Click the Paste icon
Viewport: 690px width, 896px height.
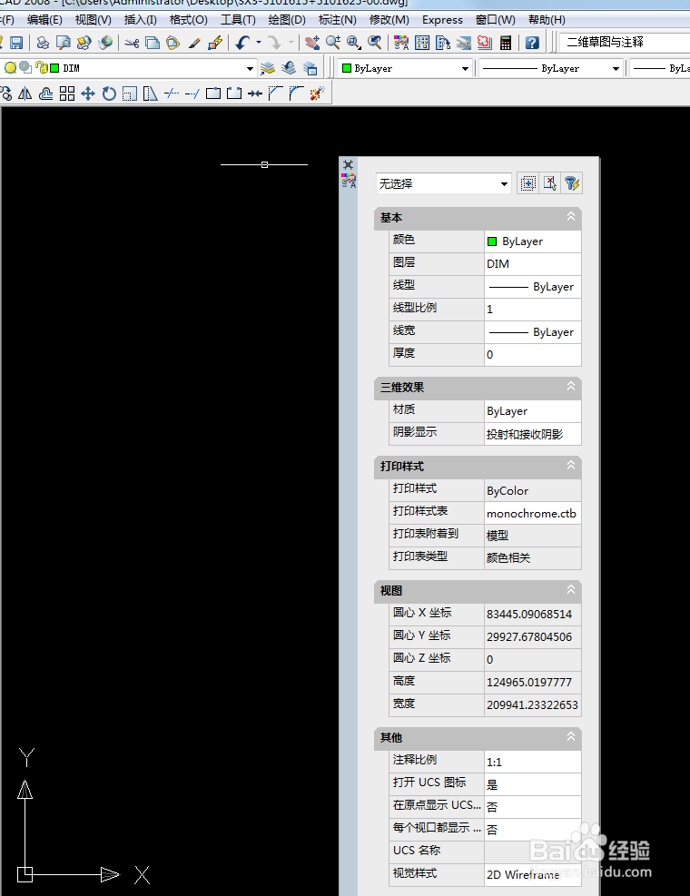pyautogui.click(x=172, y=43)
